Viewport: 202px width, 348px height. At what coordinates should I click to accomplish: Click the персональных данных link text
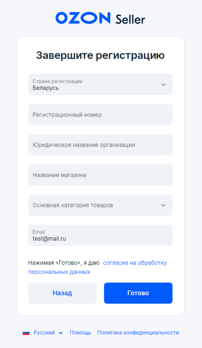click(x=59, y=272)
